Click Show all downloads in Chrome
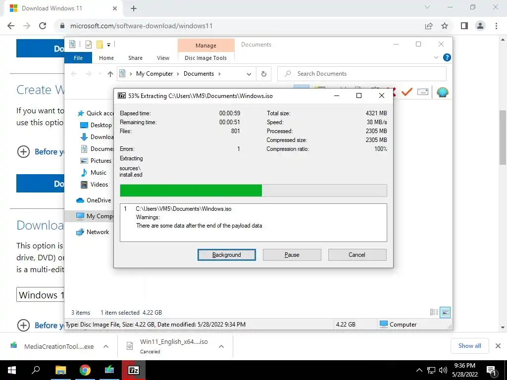The image size is (507, 380). click(x=469, y=346)
